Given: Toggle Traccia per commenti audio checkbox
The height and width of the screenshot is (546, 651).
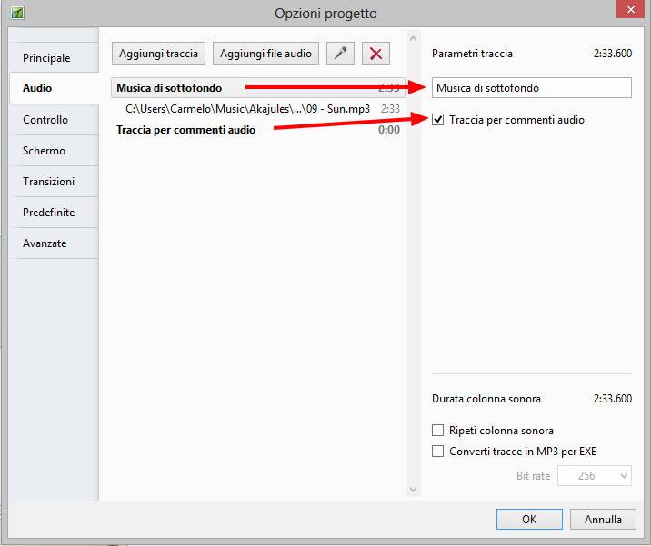Looking at the screenshot, I should click(439, 120).
